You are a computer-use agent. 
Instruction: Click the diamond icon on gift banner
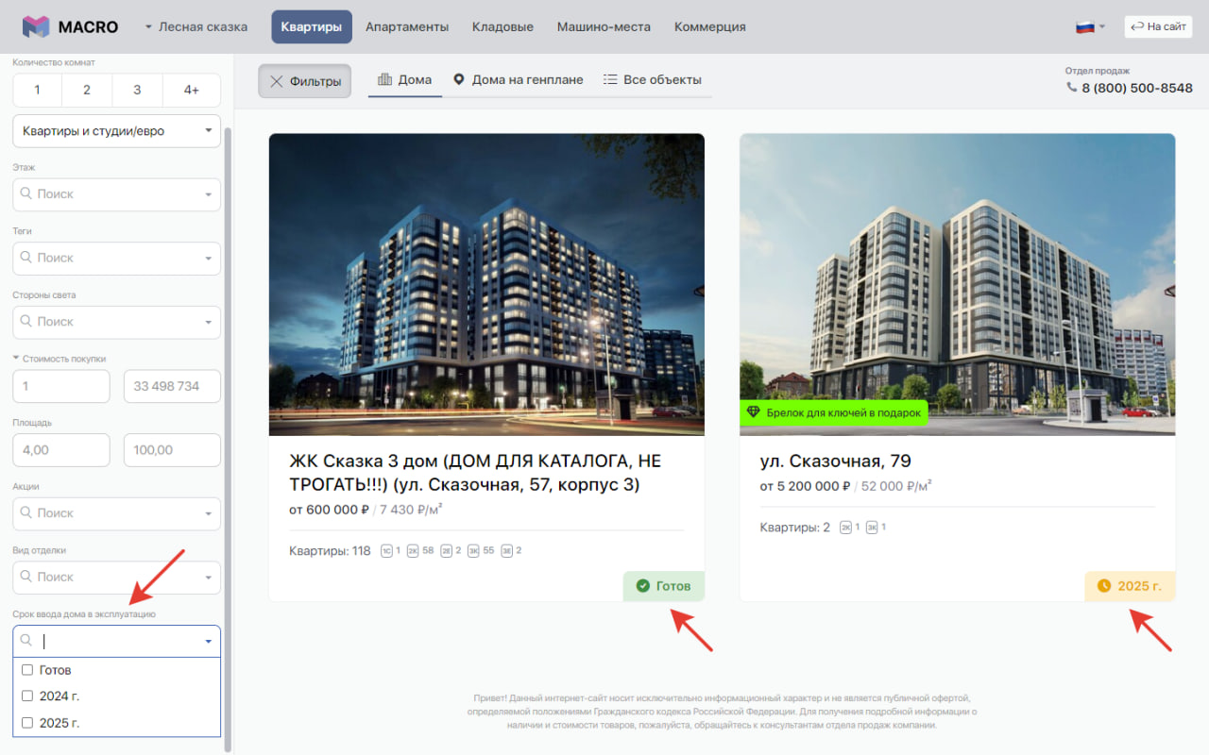tap(753, 412)
